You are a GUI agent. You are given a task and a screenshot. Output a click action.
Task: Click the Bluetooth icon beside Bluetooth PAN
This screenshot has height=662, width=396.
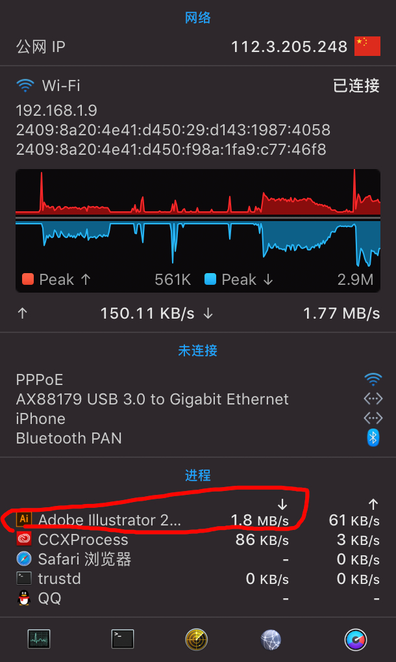[373, 438]
